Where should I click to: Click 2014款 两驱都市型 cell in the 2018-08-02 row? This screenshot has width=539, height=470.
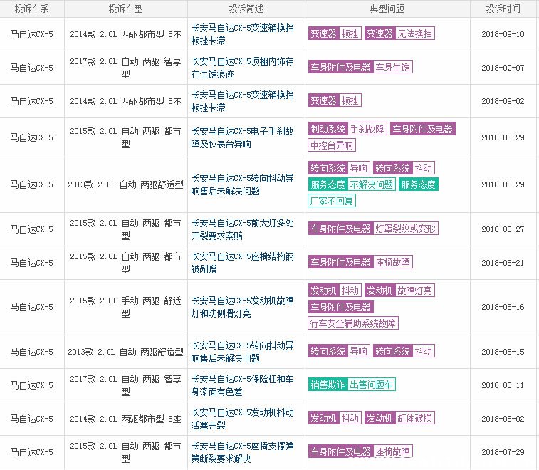click(x=125, y=419)
